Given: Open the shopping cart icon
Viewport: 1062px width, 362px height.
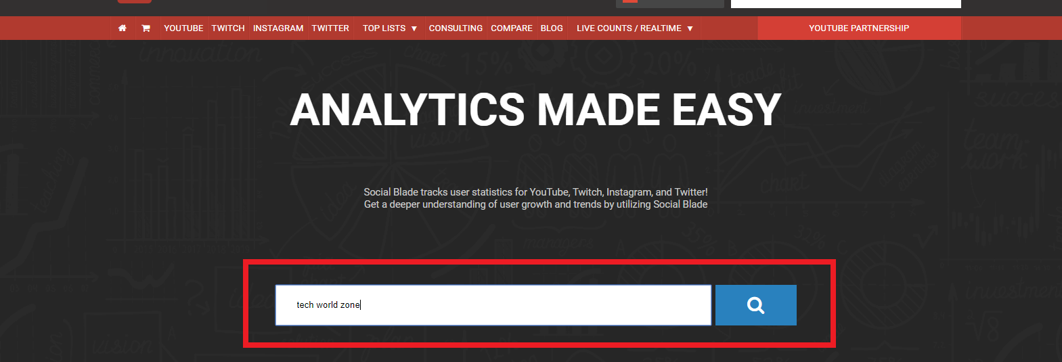Looking at the screenshot, I should (x=146, y=28).
